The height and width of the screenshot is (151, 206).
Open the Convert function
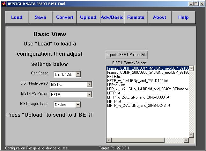click(64, 17)
